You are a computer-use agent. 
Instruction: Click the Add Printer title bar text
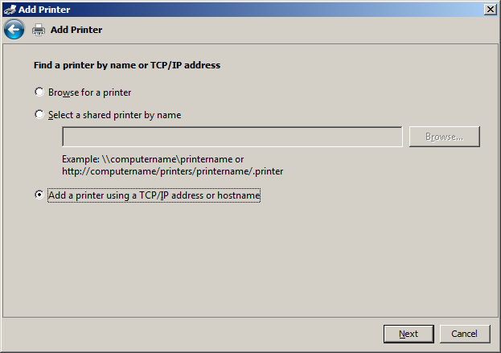[44, 10]
